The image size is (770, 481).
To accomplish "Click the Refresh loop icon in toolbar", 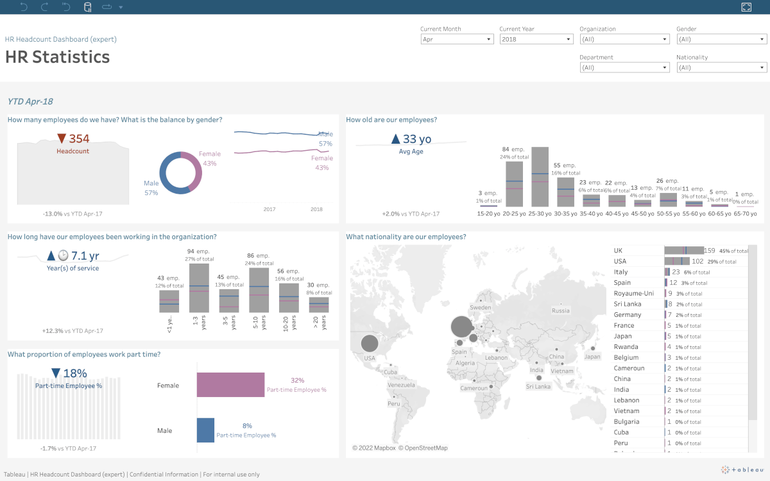I will [107, 7].
